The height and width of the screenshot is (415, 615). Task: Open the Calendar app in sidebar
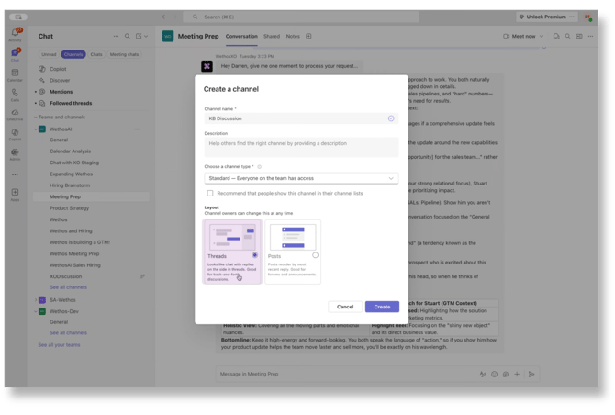tap(15, 74)
